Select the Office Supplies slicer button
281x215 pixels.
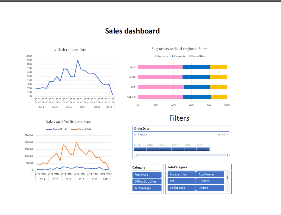coord(147,181)
